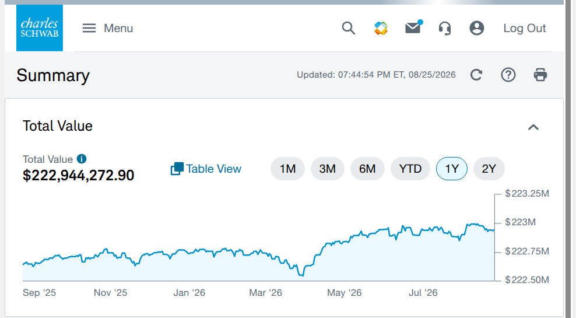Screen dimensions: 576x318
Task: Print the Summary page
Action: [540, 75]
